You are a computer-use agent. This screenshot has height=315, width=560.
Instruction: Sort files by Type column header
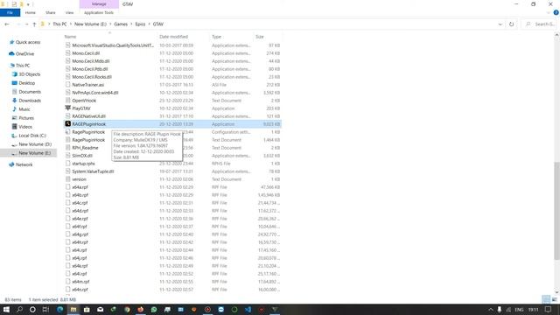pos(216,37)
